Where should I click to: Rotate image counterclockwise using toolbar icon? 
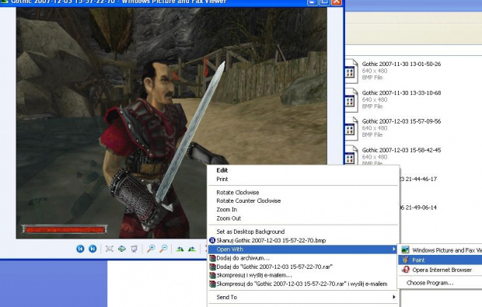(192, 249)
